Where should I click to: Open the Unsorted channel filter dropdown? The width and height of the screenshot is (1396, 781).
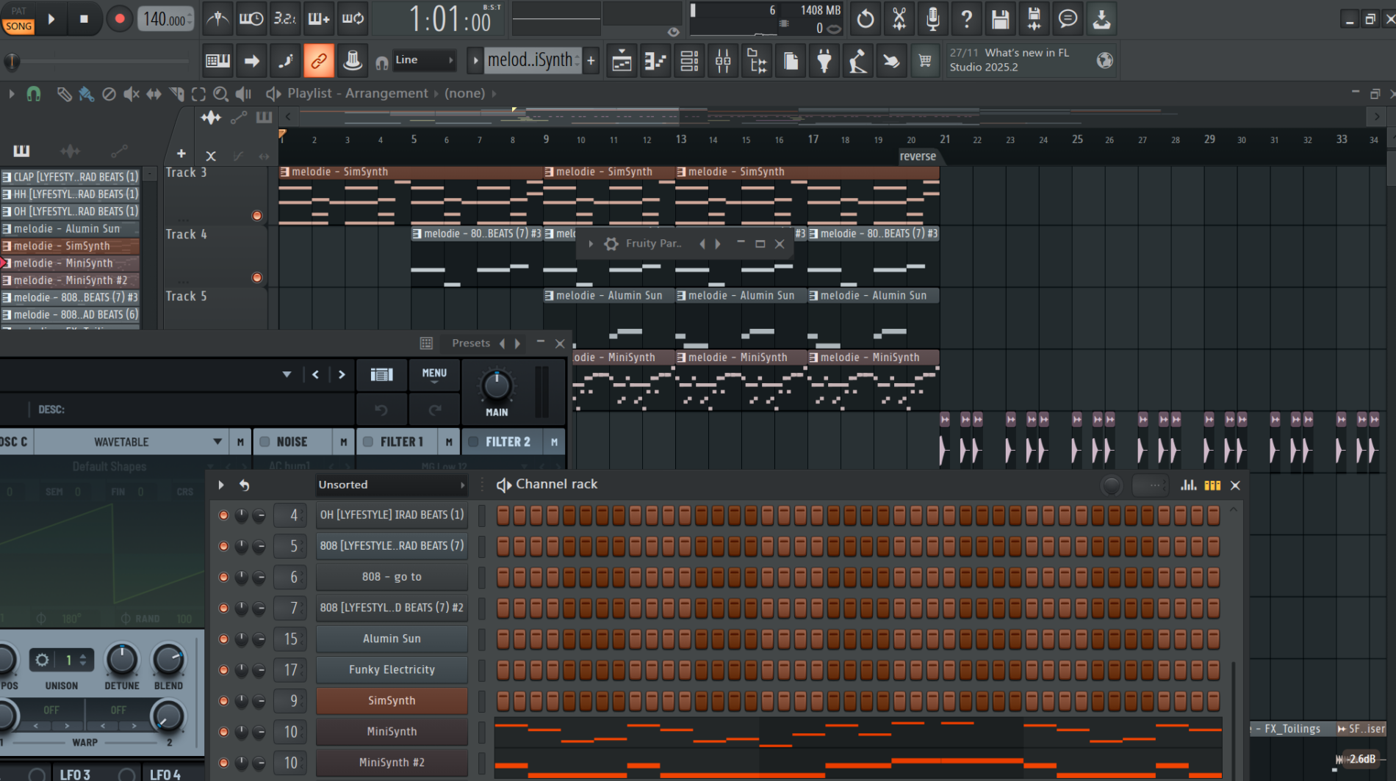tap(391, 485)
